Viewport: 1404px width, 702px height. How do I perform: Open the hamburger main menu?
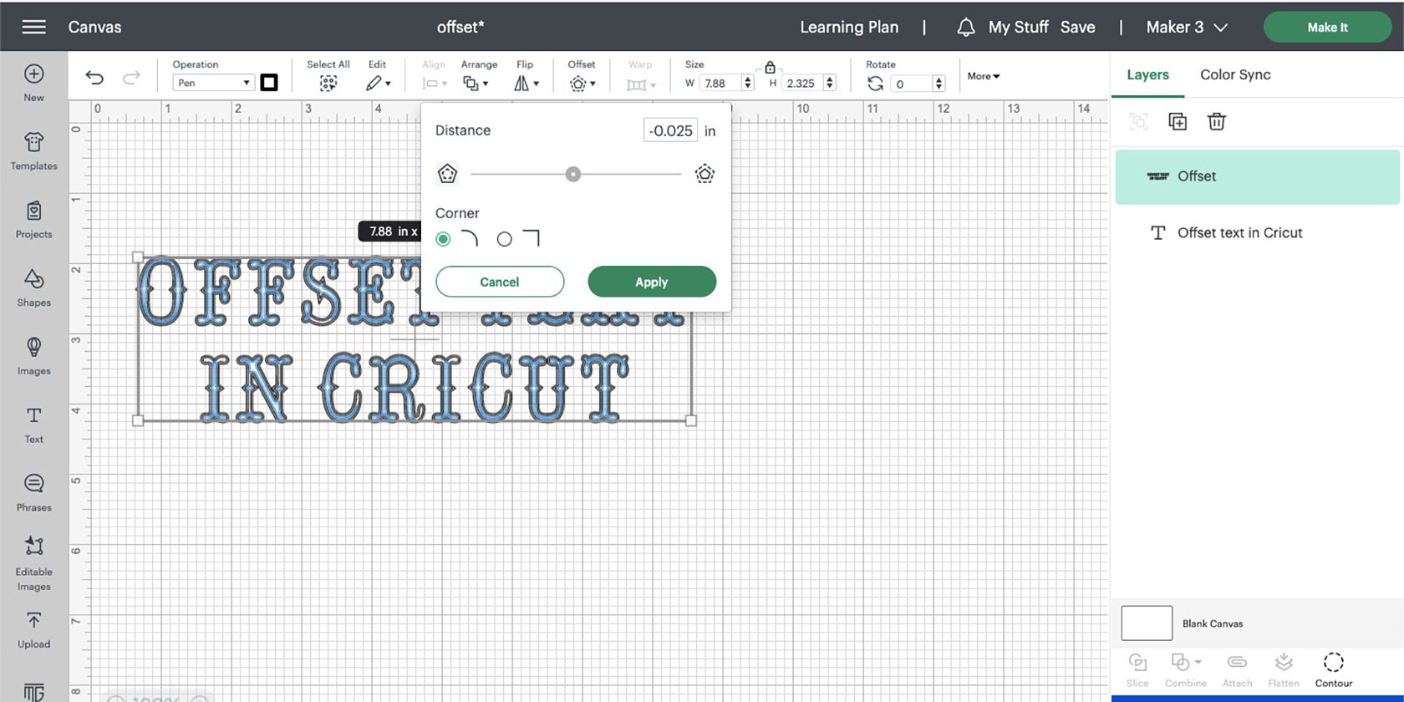(x=33, y=27)
